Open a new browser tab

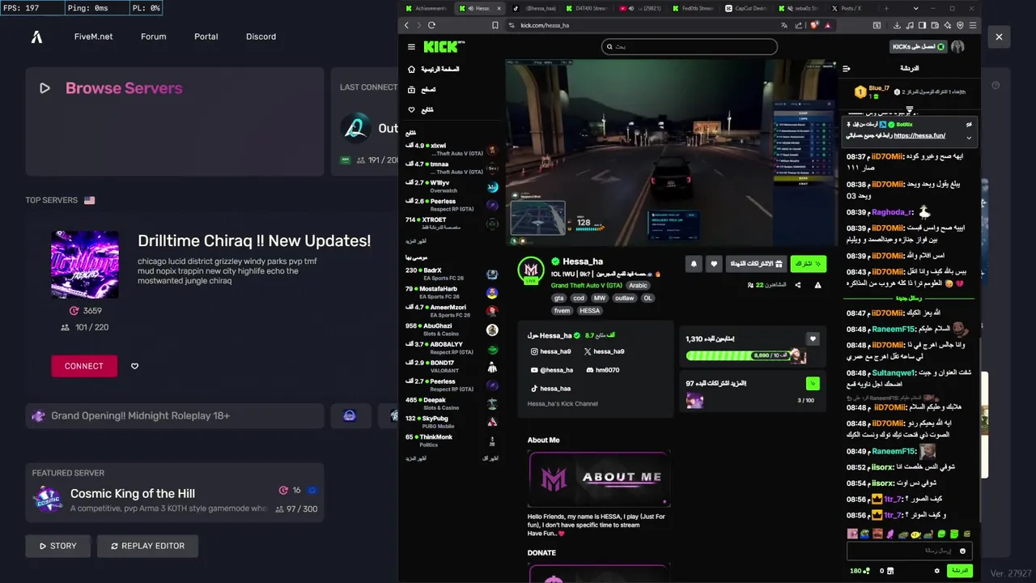point(886,8)
